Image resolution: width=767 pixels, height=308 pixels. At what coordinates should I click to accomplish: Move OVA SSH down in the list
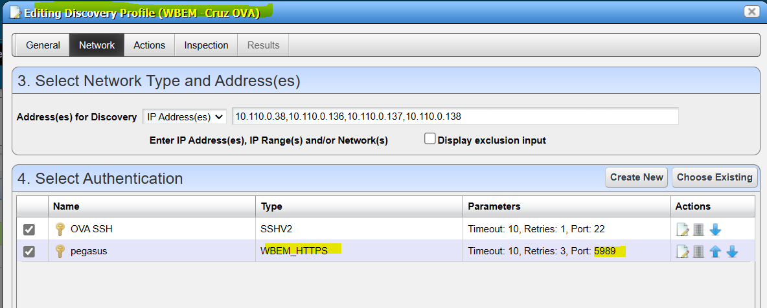[x=715, y=230]
